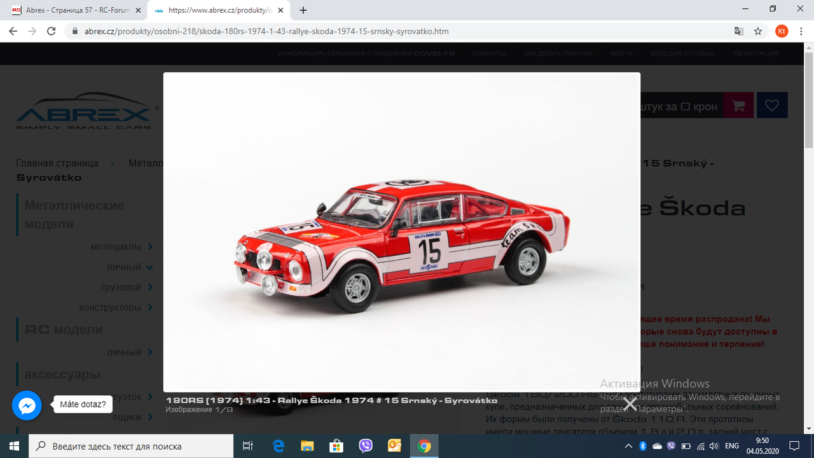Open Task View on the taskbar
Screen dimensions: 814x458
pyautogui.click(x=248, y=446)
